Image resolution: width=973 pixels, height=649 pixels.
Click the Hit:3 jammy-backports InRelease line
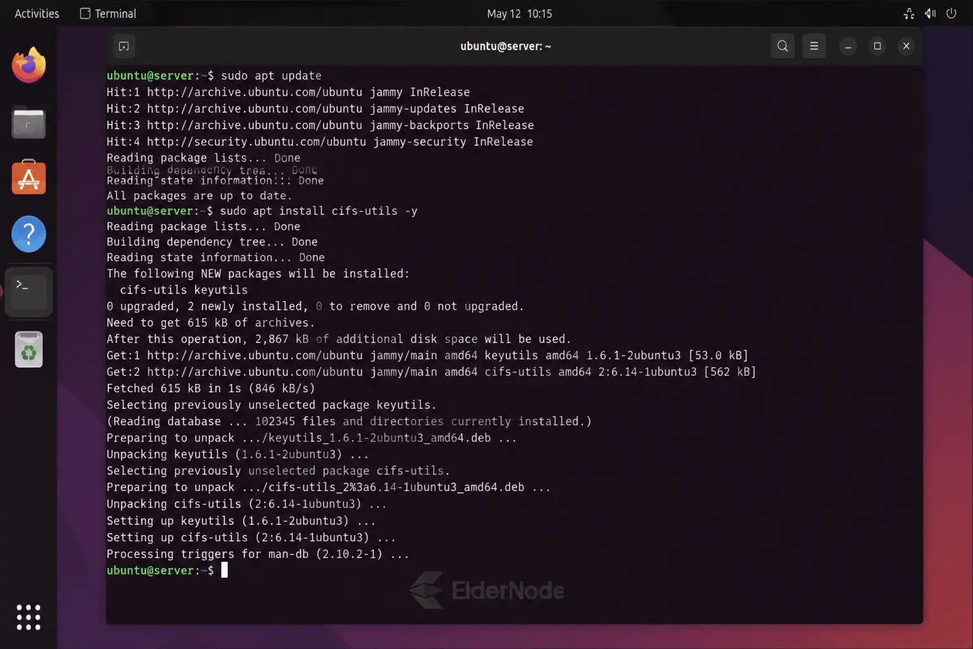pos(320,125)
